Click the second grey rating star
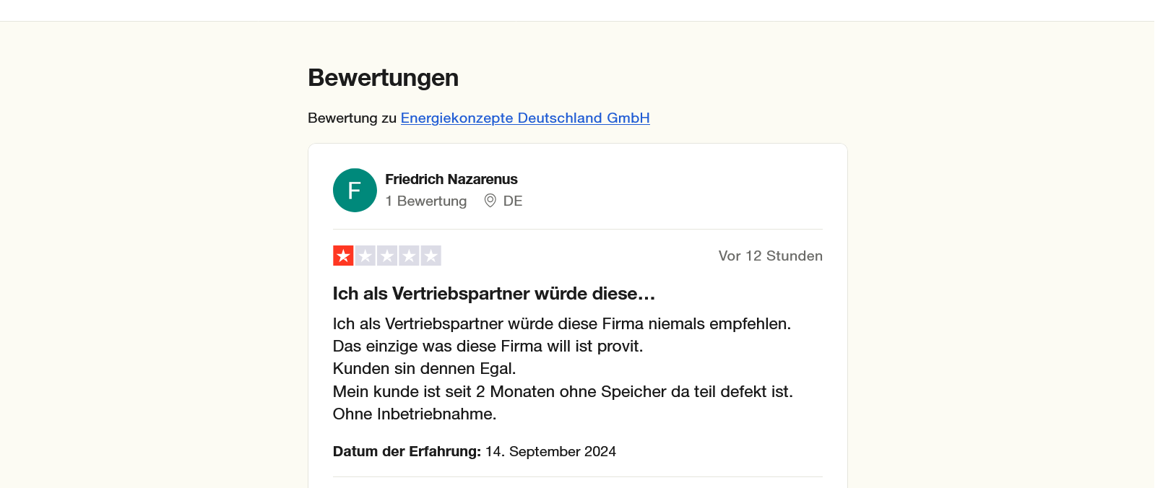The image size is (1155, 488). (x=365, y=256)
